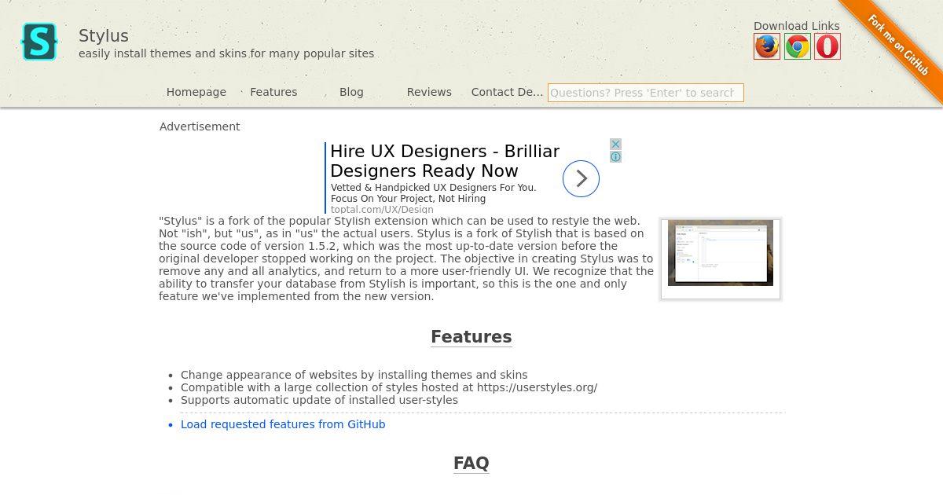Go to the Homepage menu item
943x495 pixels.
196,92
